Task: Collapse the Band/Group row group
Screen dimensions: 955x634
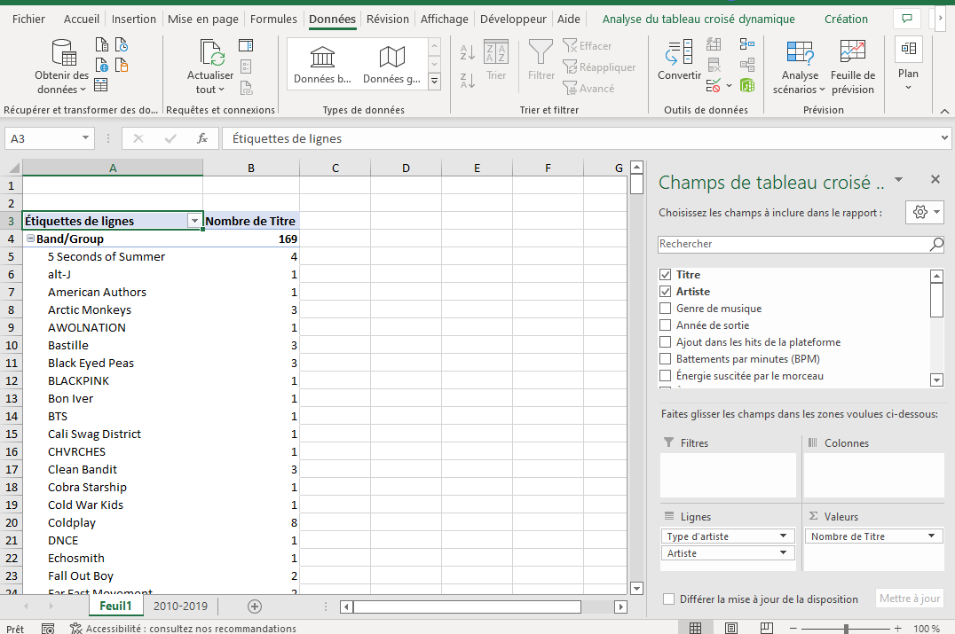Action: 30,239
